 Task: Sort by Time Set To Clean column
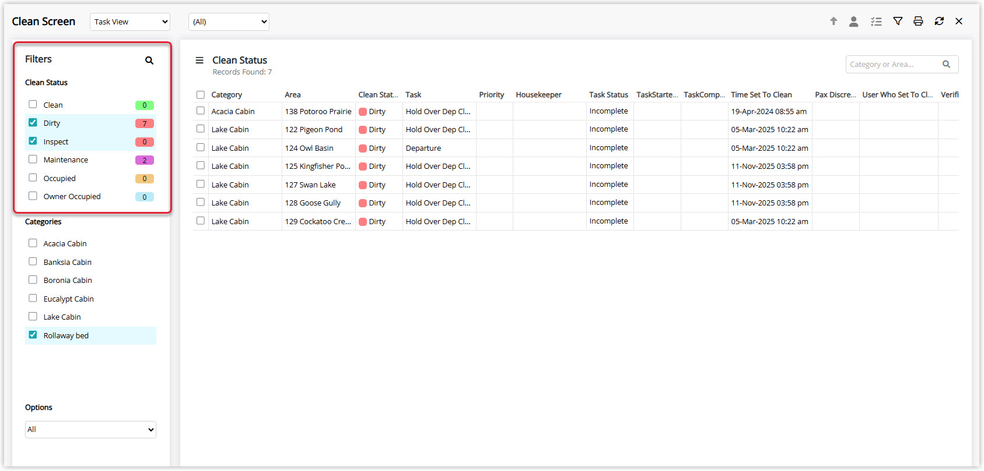(761, 94)
